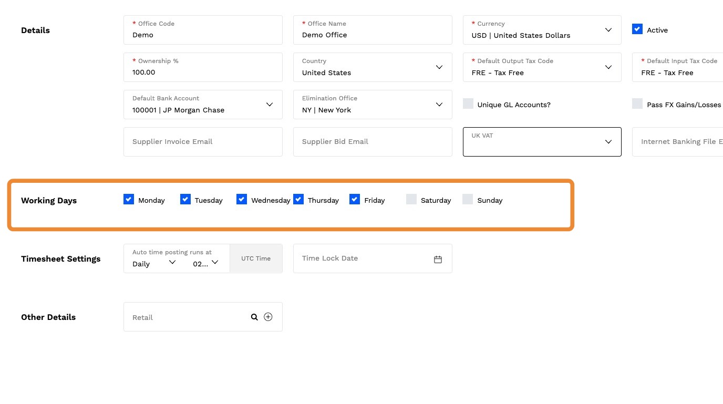723x404 pixels.
Task: Check Unique GL Accounts option
Action: click(x=468, y=103)
